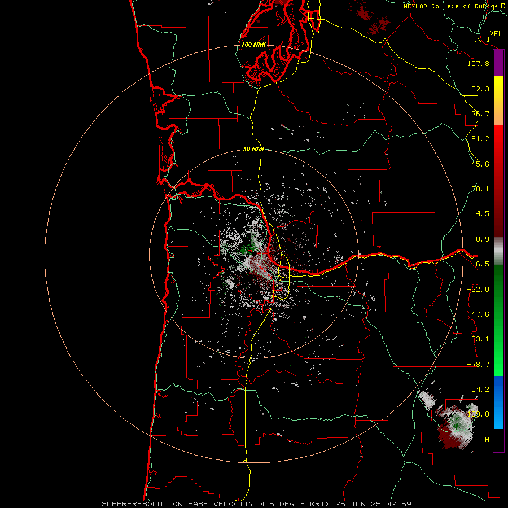The image size is (508, 508).
Task: Click the -94.2 velocity scale value
Action: click(478, 389)
